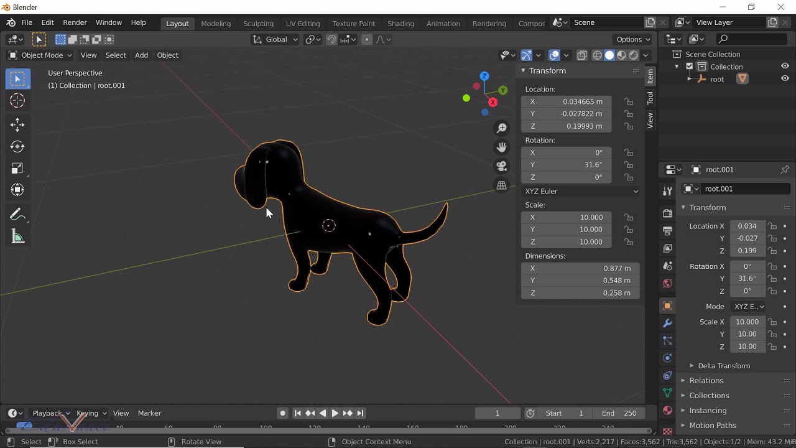Open the viewport Add menu

141,55
